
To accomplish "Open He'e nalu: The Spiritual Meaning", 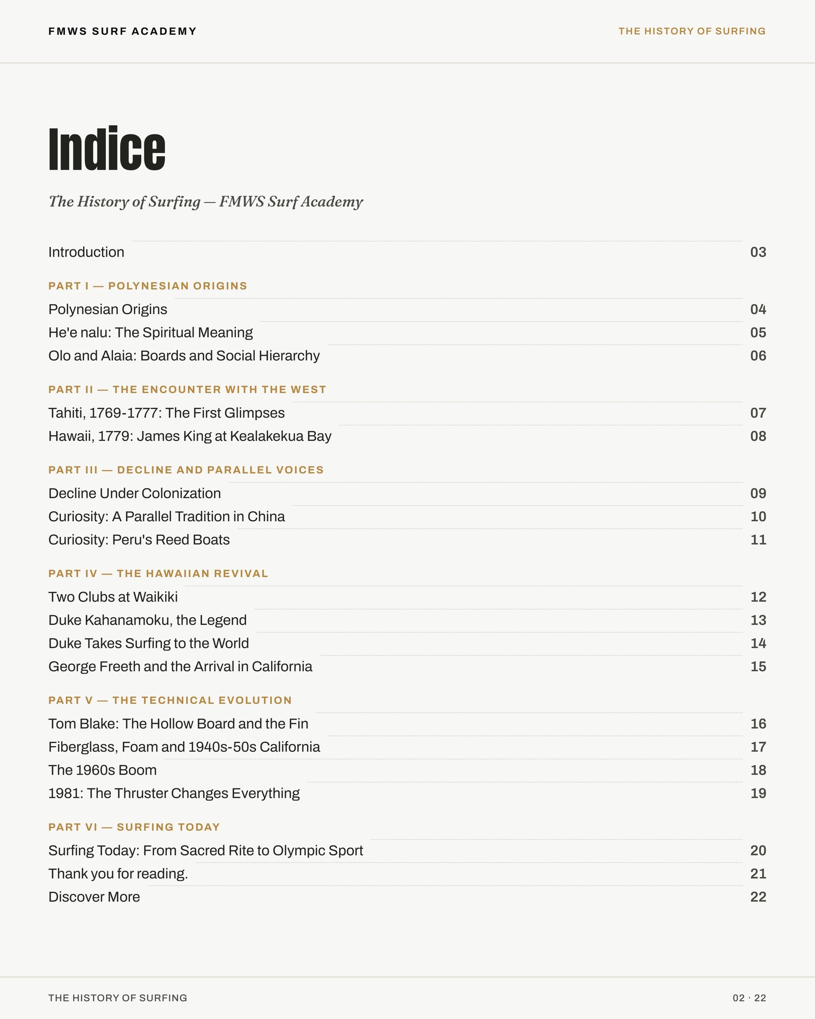I will (x=407, y=333).
